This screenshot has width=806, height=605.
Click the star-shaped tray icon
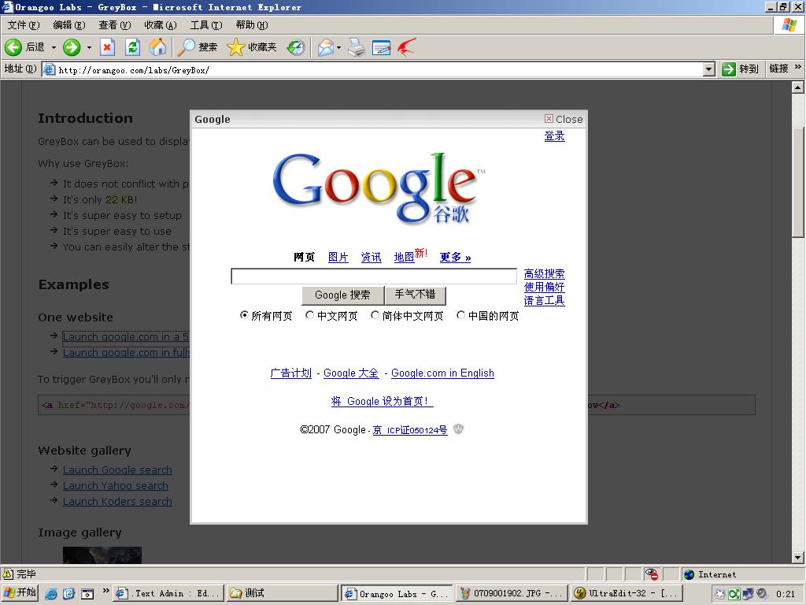pos(720,594)
